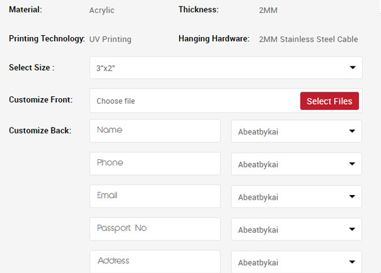Image resolution: width=381 pixels, height=273 pixels.
Task: Click arrow icon of Email font dropdown
Action: click(352, 196)
